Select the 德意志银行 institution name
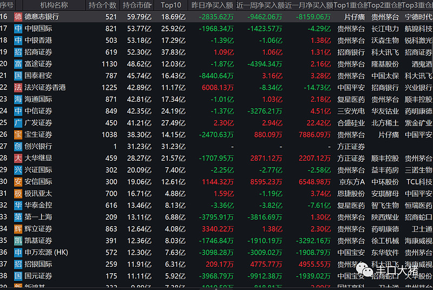 tap(42, 17)
